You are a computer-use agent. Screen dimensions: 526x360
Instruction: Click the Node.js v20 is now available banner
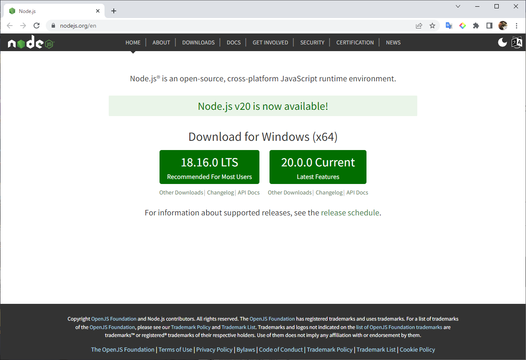[x=263, y=106]
